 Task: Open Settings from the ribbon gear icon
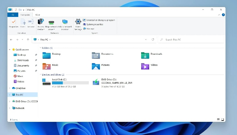[x=78, y=24]
